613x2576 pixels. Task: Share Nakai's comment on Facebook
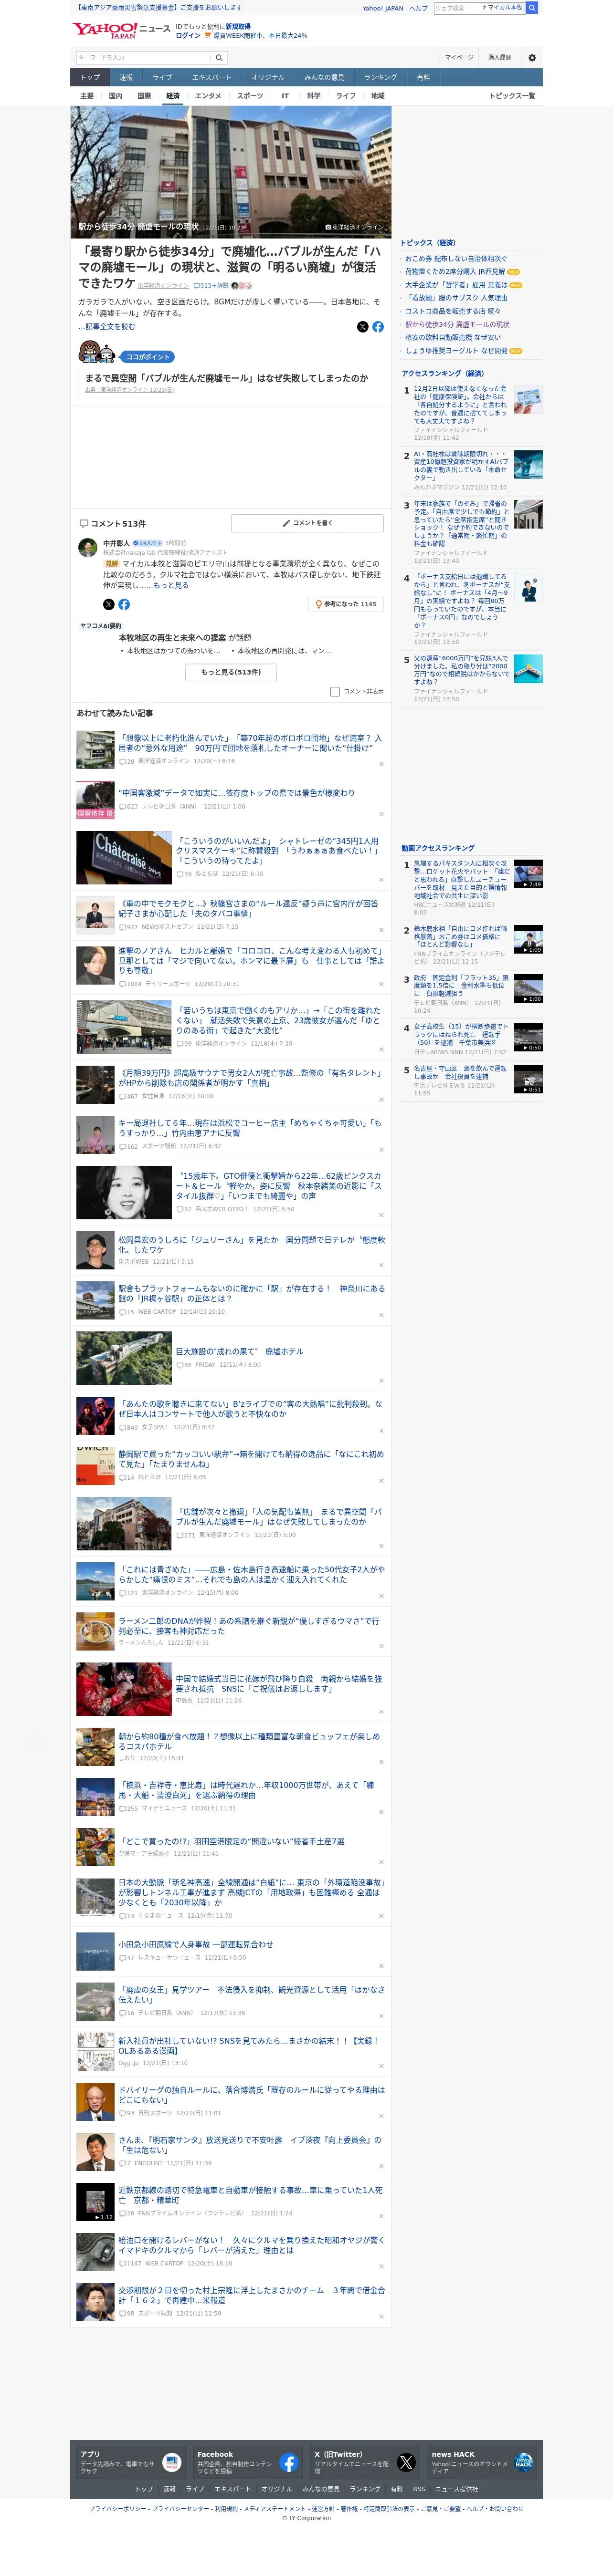[x=124, y=604]
